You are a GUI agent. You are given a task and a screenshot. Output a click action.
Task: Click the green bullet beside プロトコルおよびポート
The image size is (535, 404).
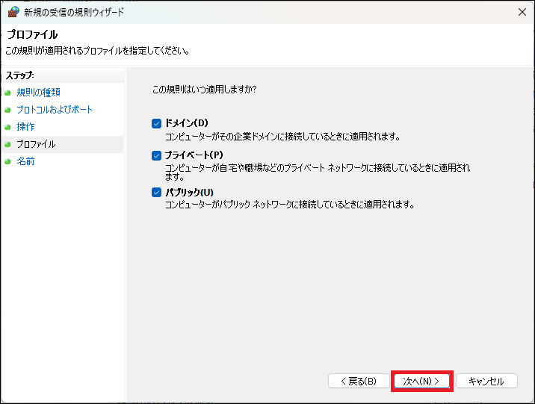click(x=8, y=110)
